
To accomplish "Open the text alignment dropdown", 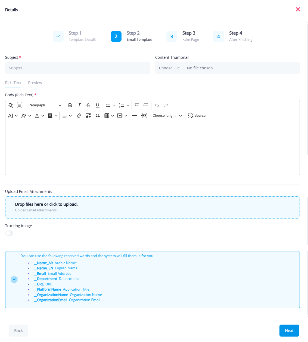I will tap(67, 116).
